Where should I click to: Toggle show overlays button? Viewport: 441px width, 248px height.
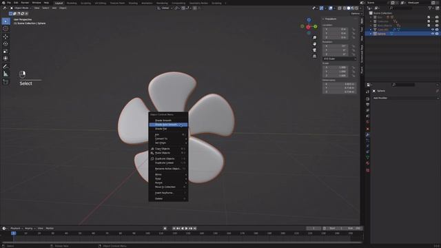pos(331,8)
